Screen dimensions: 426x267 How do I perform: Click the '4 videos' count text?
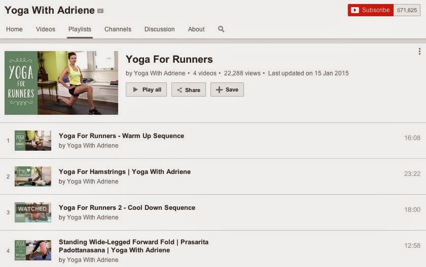[204, 73]
